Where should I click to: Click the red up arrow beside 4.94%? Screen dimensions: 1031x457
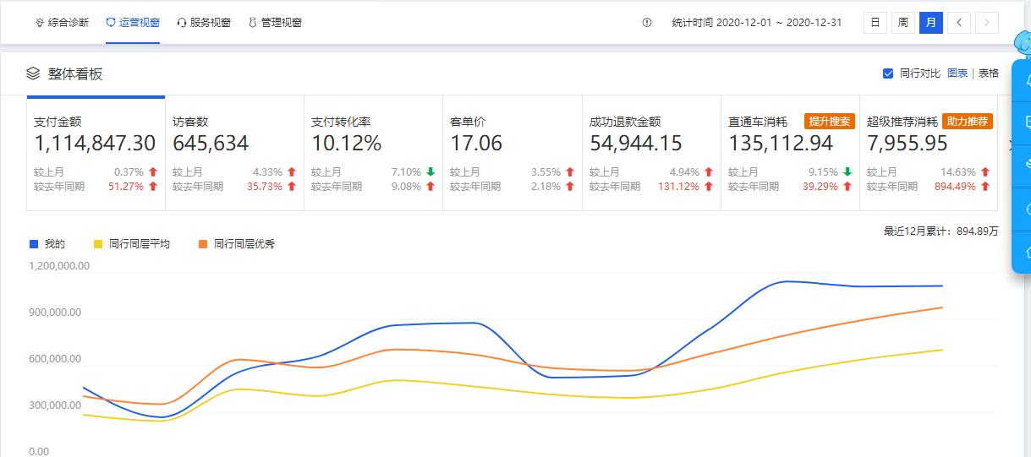pos(709,172)
